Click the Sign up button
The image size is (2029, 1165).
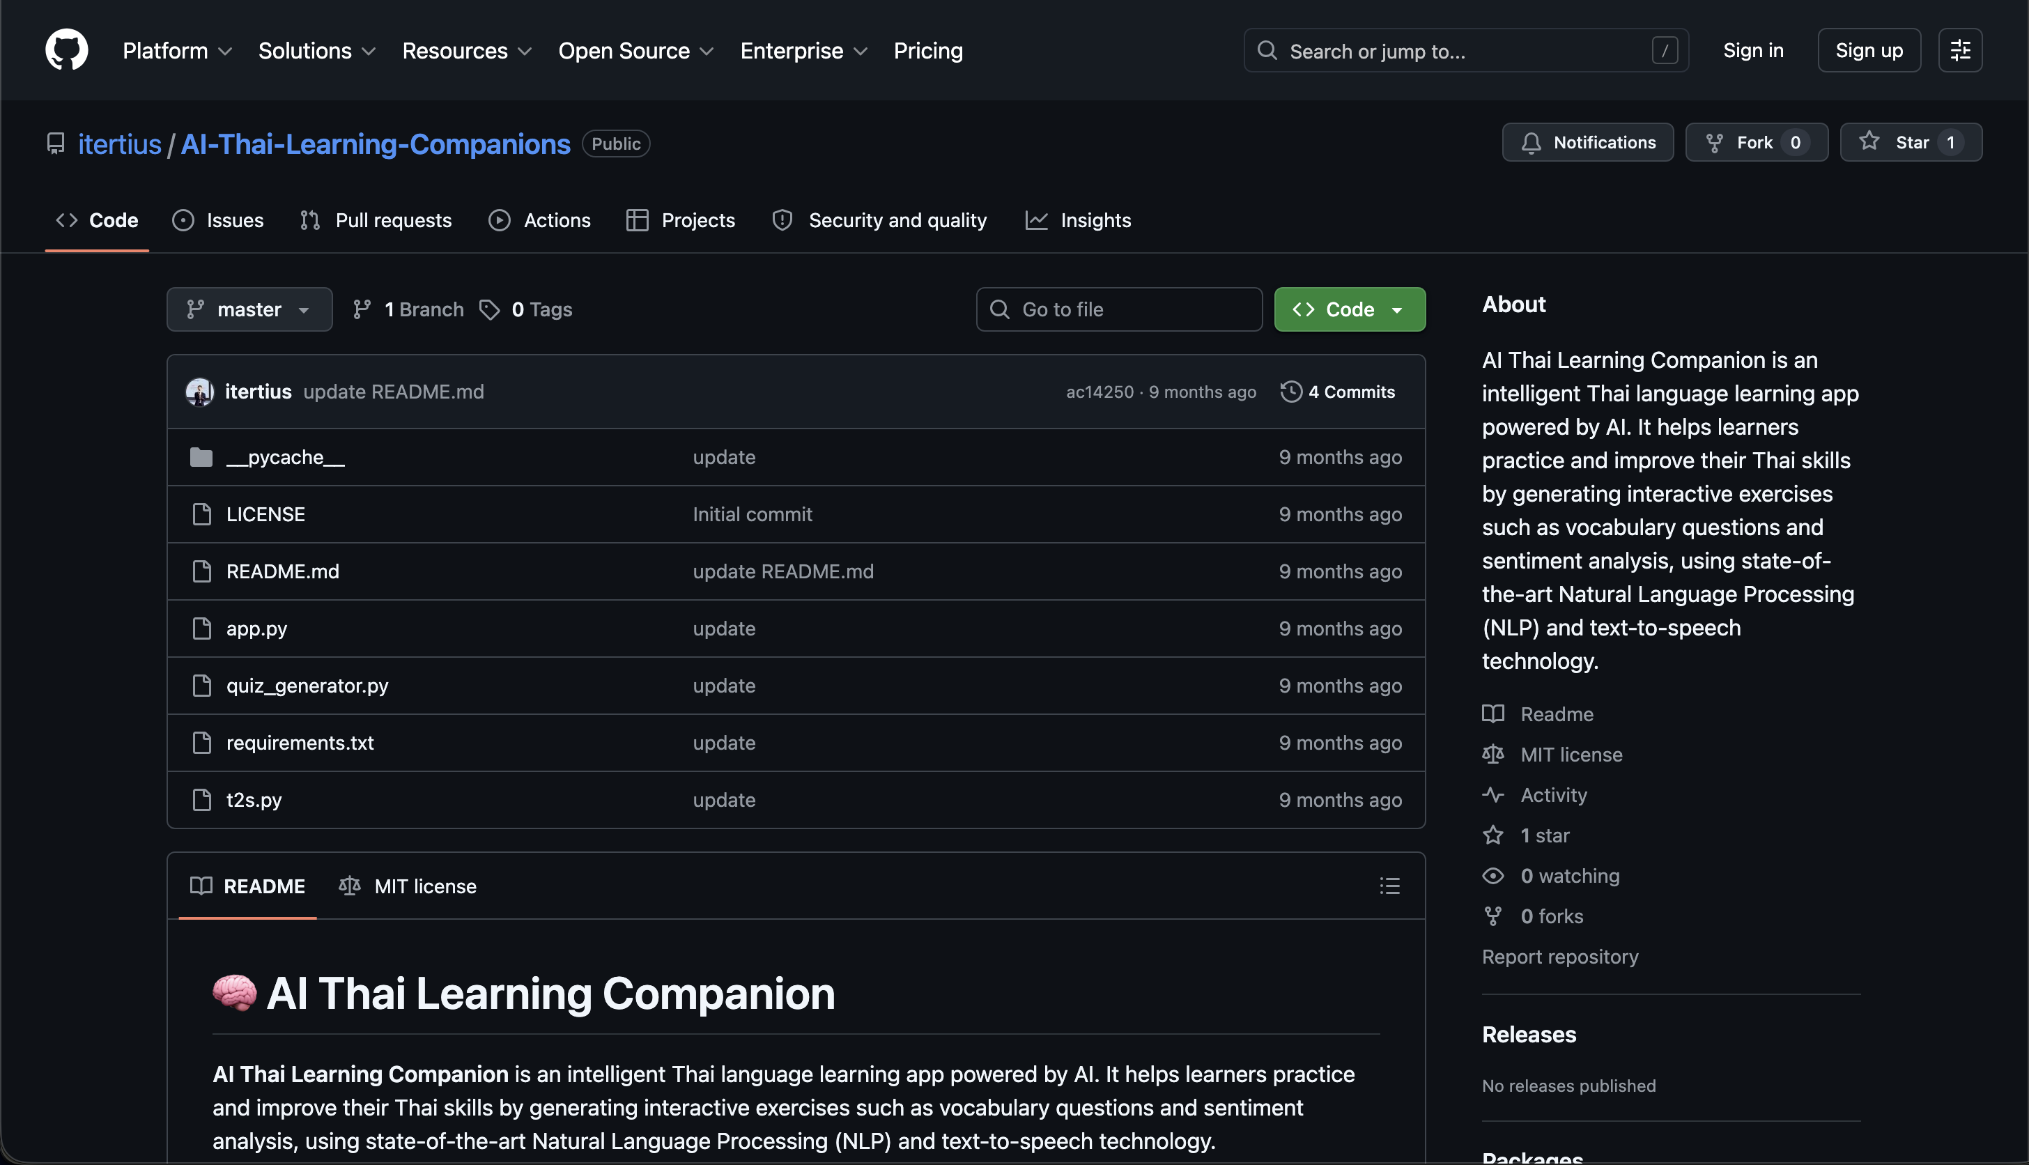pos(1869,50)
